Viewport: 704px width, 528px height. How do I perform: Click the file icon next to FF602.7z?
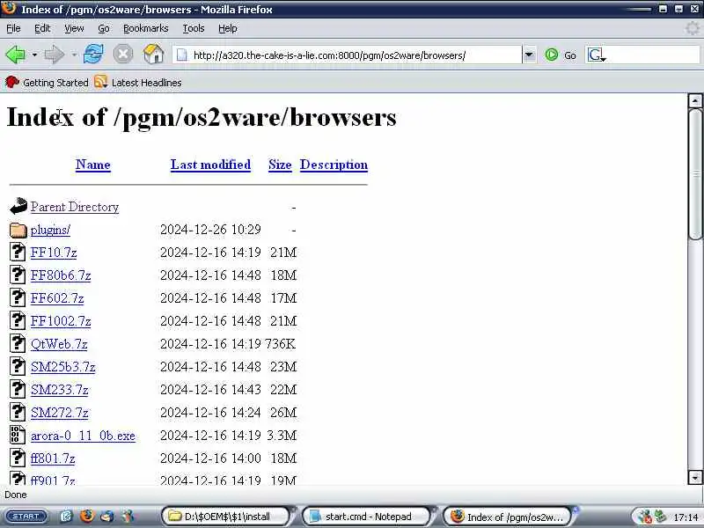(18, 298)
